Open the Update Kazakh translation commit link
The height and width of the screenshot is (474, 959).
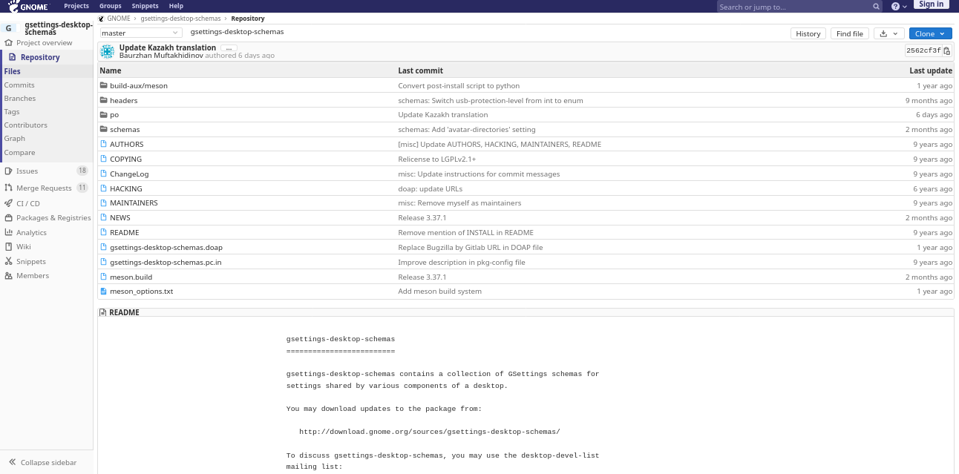(168, 47)
